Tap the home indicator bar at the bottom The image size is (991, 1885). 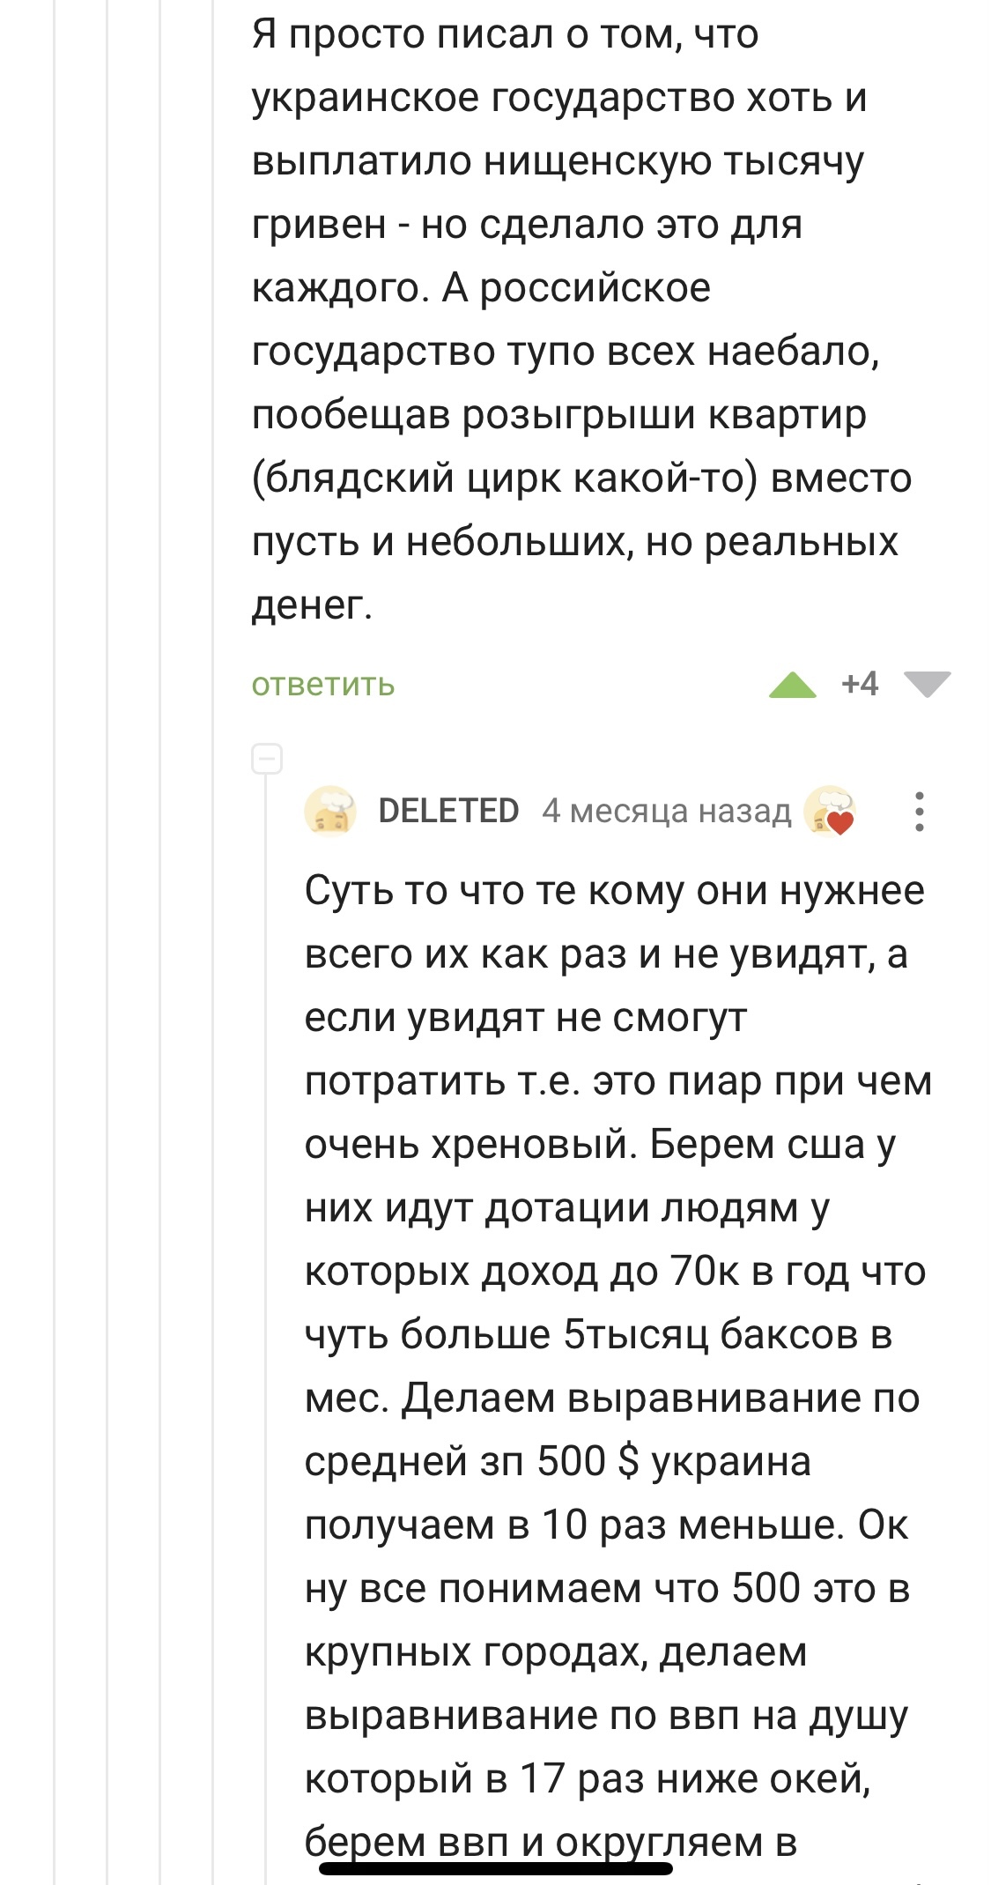(x=496, y=1867)
